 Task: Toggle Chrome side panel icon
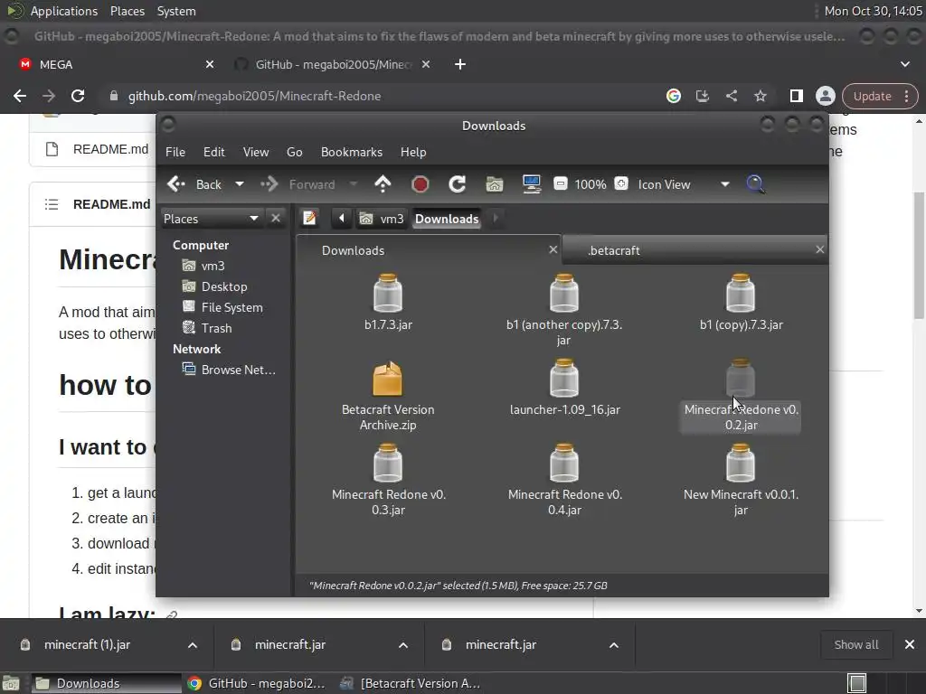pyautogui.click(x=796, y=96)
